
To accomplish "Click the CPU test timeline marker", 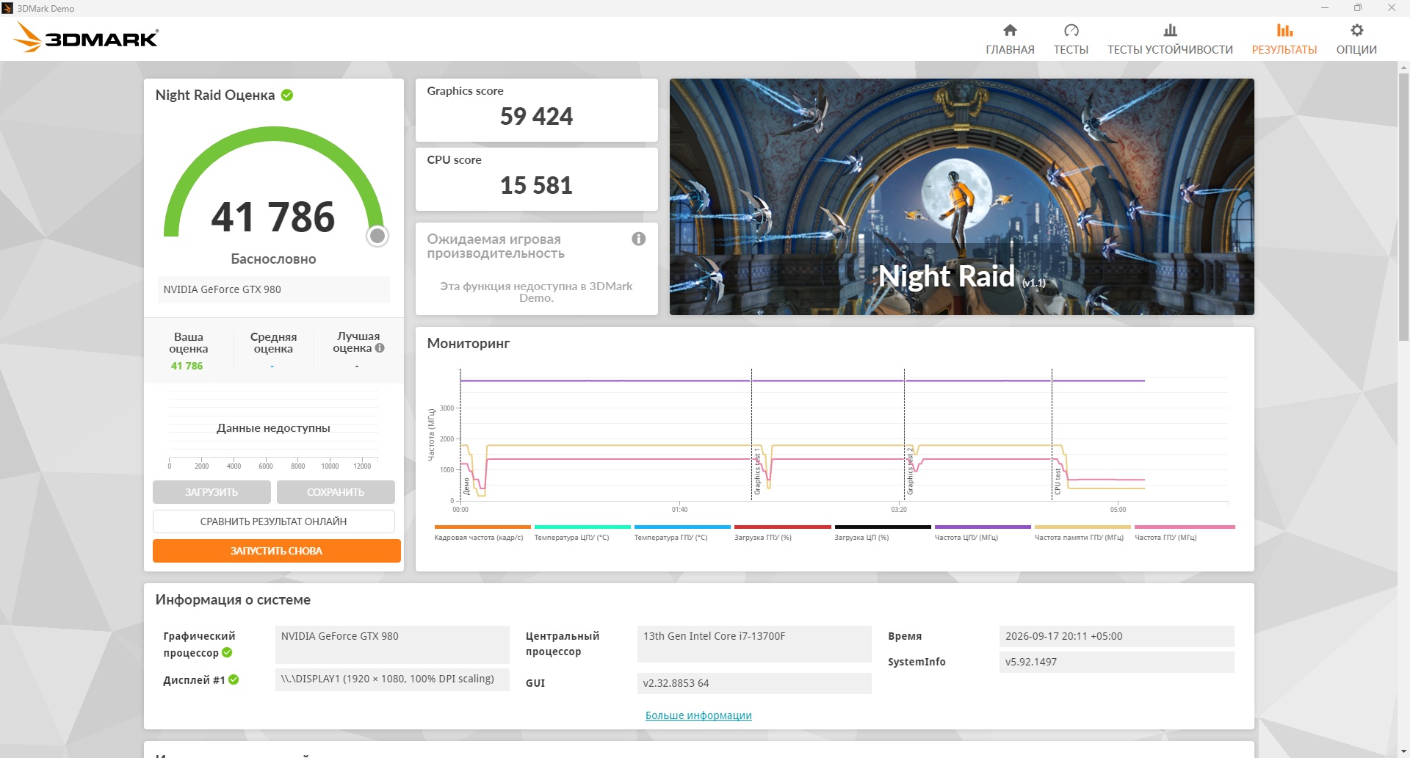I will pos(1057,481).
